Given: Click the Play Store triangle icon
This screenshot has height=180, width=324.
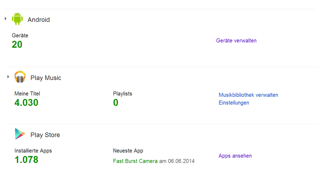Looking at the screenshot, I should [x=20, y=134].
